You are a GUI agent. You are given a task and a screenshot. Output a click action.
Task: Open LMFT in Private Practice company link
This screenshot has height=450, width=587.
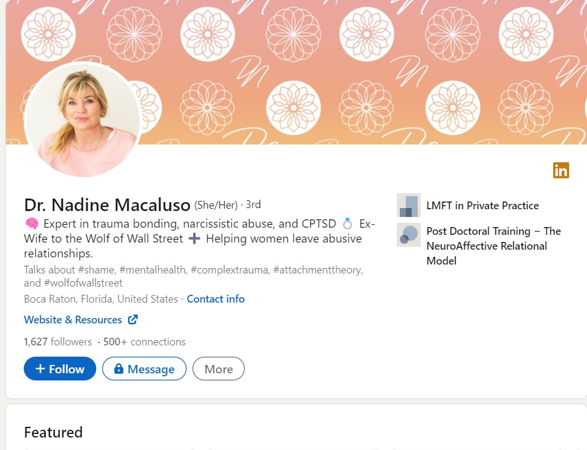pos(482,205)
